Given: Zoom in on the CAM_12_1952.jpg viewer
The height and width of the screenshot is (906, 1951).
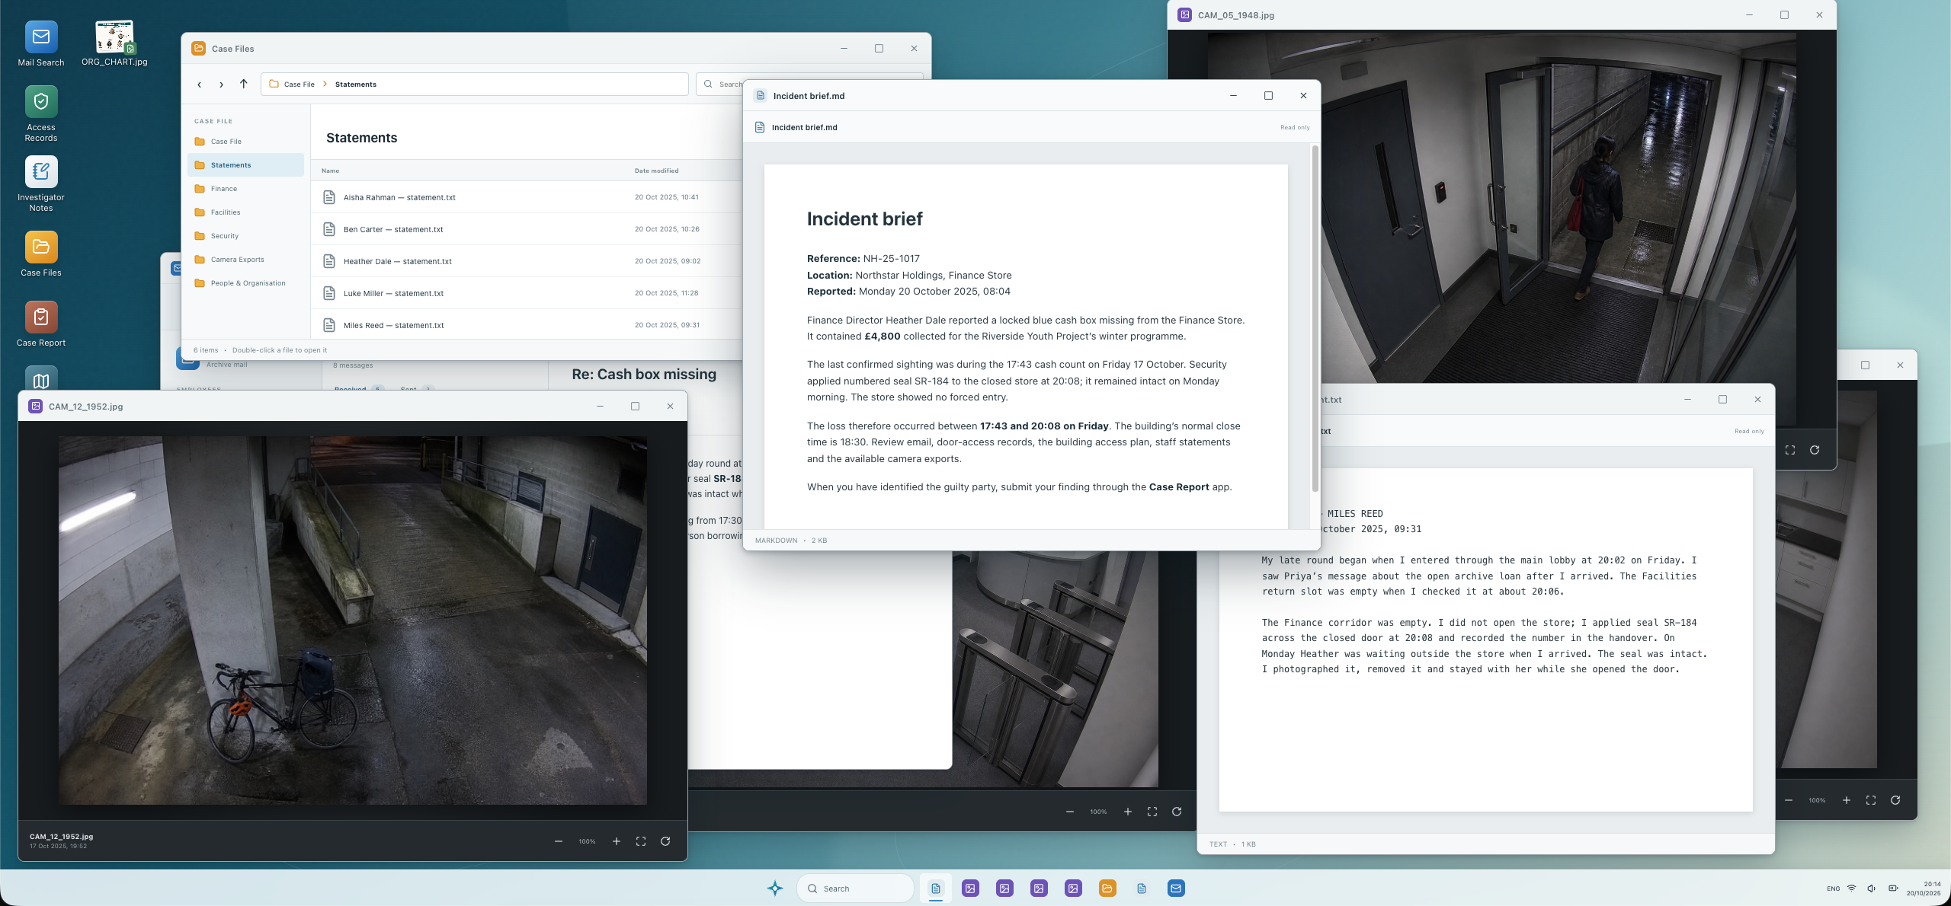Looking at the screenshot, I should coord(617,841).
